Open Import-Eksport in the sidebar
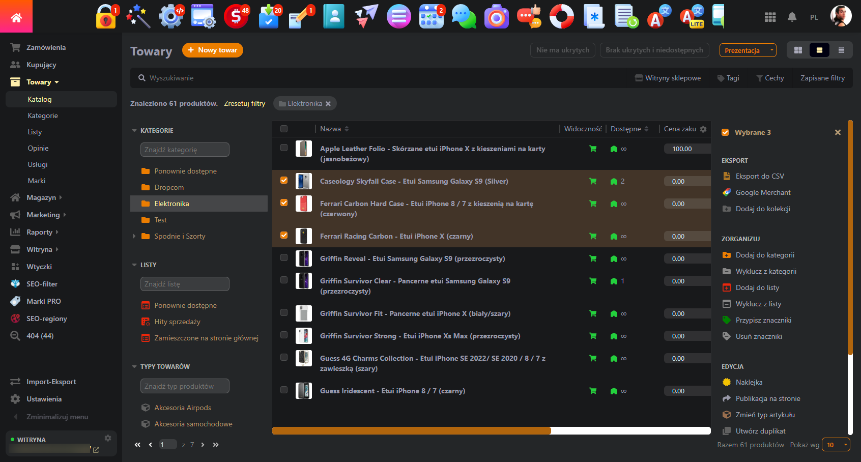The image size is (861, 462). click(51, 382)
